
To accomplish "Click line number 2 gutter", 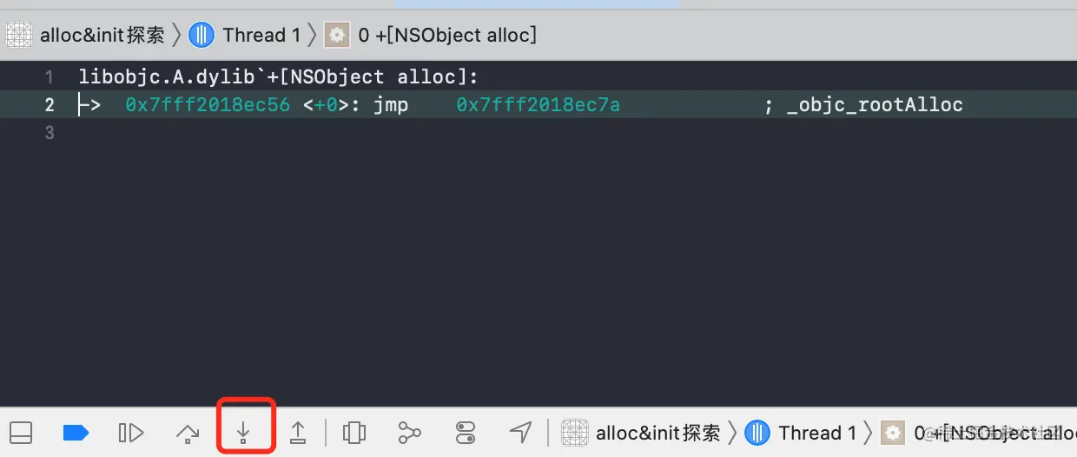I will 50,105.
